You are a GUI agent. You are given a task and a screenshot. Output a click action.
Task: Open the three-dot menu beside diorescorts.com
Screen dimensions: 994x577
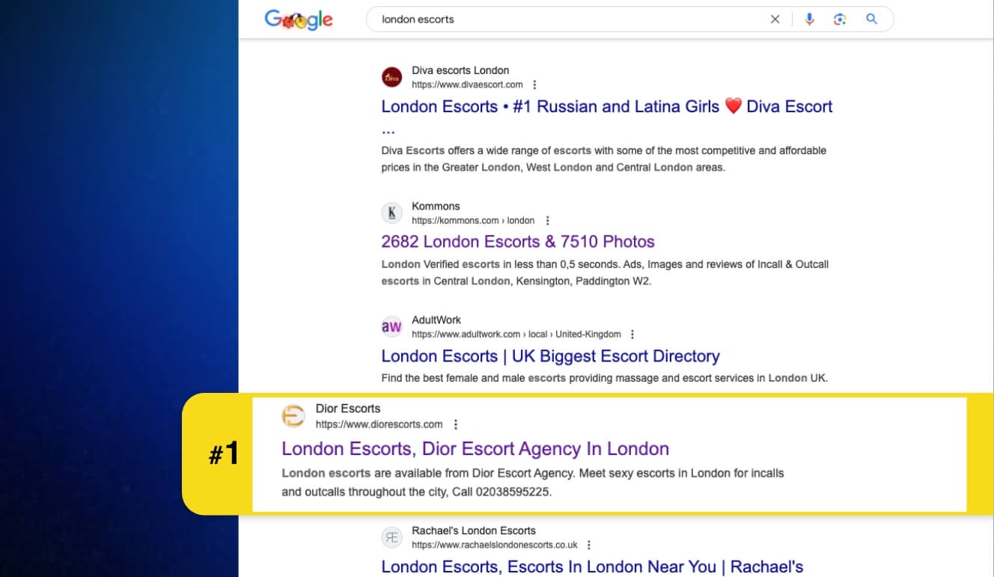pos(455,424)
